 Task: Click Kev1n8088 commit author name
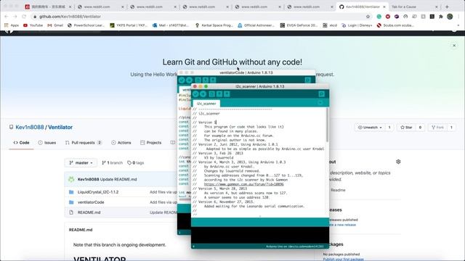coord(88,179)
